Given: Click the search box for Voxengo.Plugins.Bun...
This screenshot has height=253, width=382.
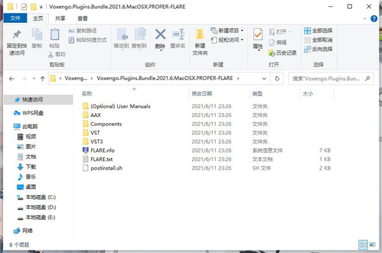Looking at the screenshot, I should (x=330, y=79).
